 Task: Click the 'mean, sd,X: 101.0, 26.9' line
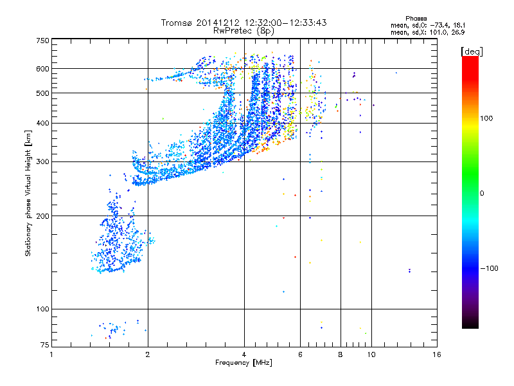tap(427, 32)
